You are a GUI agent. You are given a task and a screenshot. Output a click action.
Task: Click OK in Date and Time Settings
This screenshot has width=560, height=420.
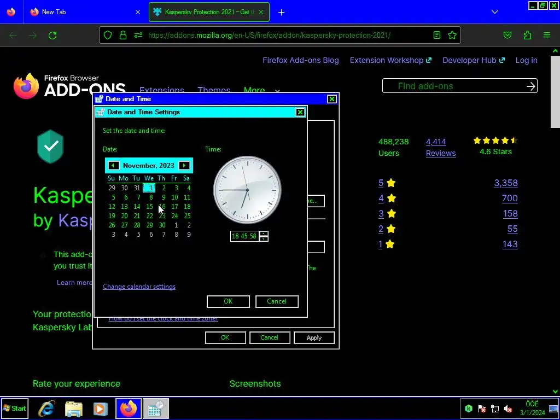point(228,301)
